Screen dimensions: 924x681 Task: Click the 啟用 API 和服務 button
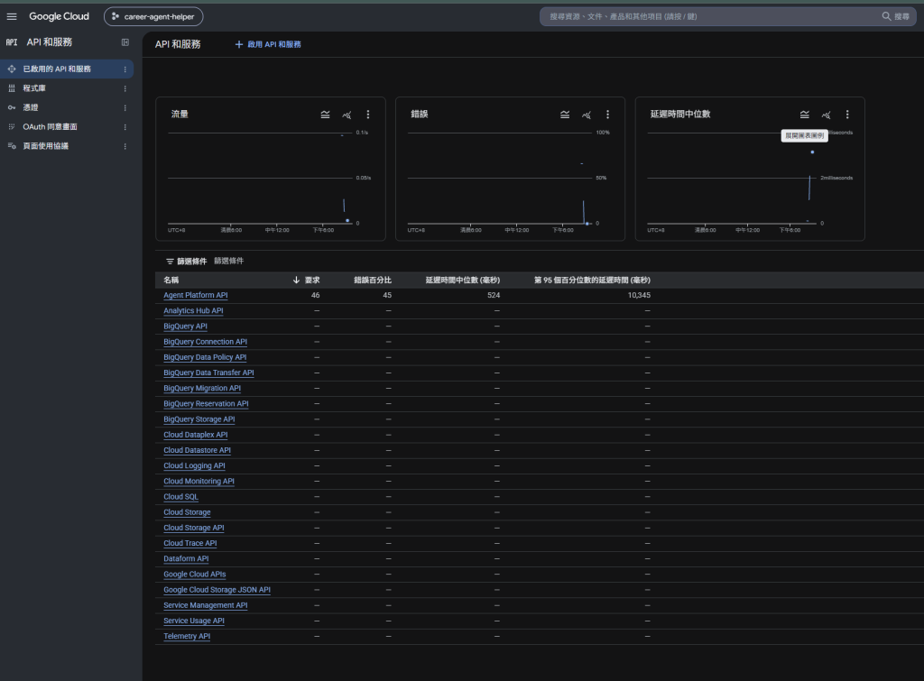pos(268,44)
